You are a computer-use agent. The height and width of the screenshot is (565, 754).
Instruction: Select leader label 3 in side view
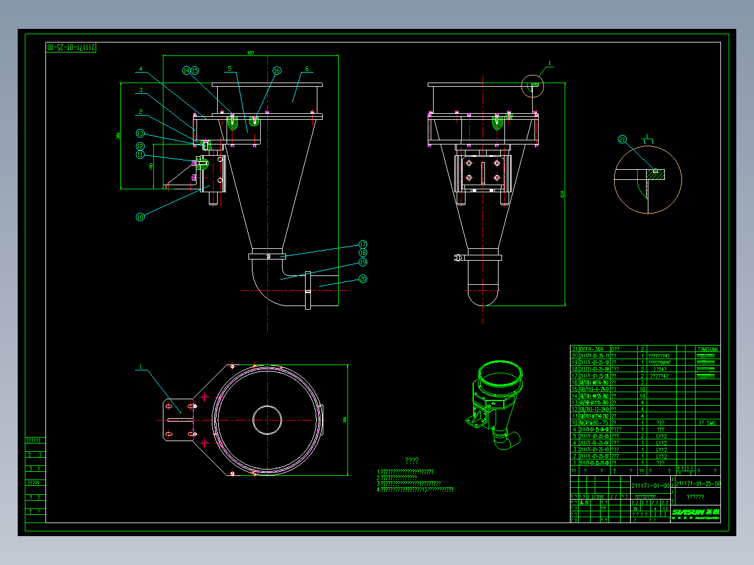[141, 90]
